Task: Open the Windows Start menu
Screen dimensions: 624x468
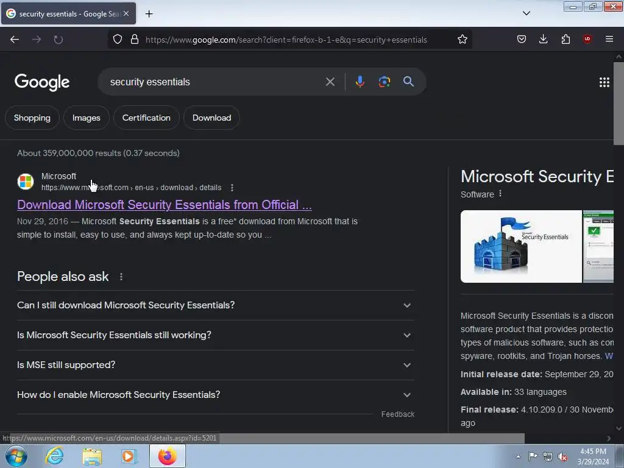Action: (x=16, y=456)
